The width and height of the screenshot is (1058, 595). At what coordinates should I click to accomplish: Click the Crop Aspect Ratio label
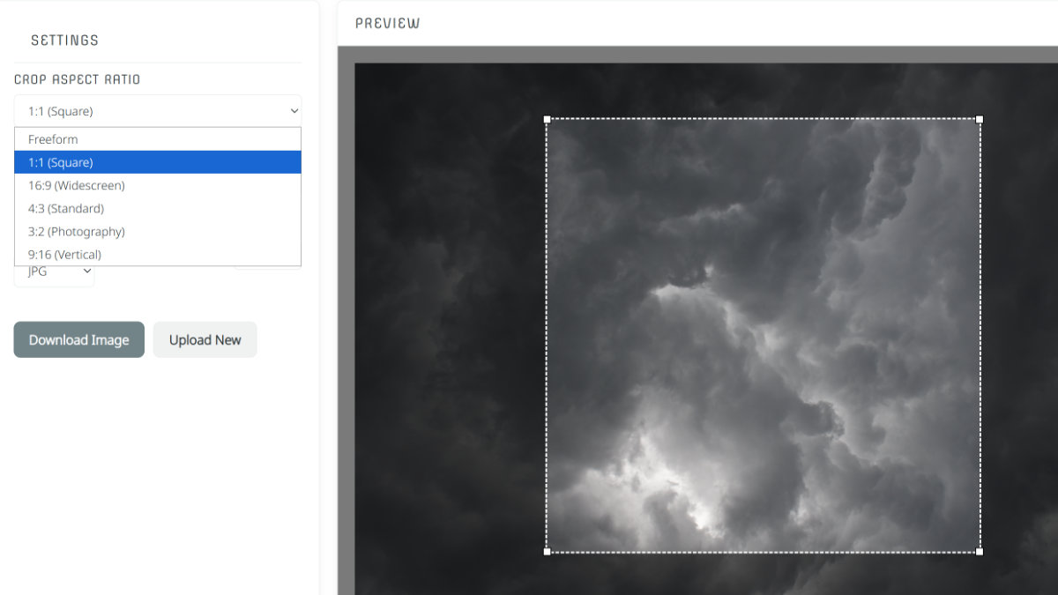[77, 79]
